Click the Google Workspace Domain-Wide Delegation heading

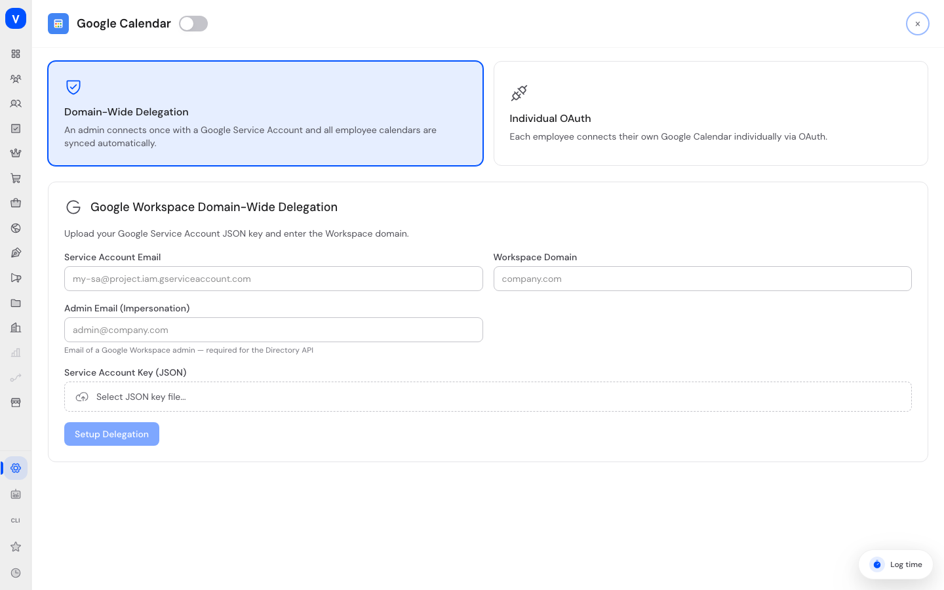pos(214,207)
